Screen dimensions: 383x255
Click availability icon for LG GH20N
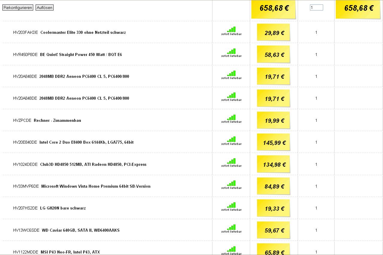pyautogui.click(x=231, y=207)
